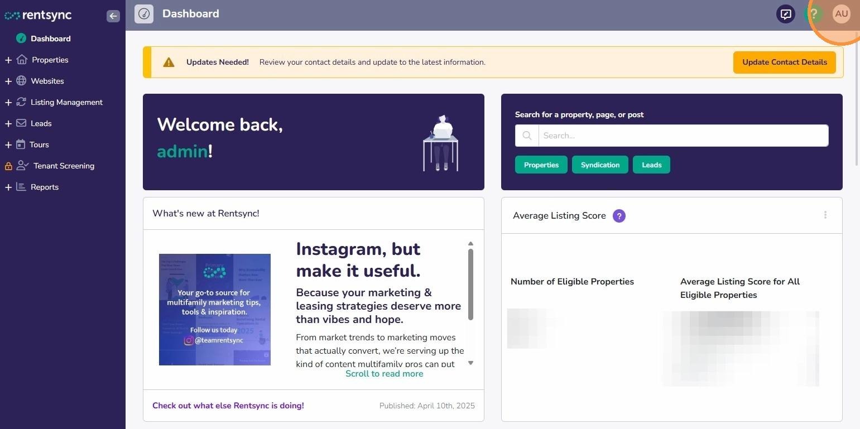Open Listing Management in the sidebar
The width and height of the screenshot is (860, 429).
click(x=67, y=102)
